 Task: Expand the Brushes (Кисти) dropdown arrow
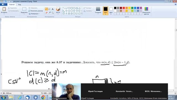click(x=58, y=14)
